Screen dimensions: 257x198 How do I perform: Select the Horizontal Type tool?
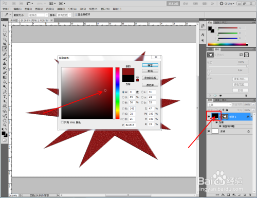click(5, 97)
